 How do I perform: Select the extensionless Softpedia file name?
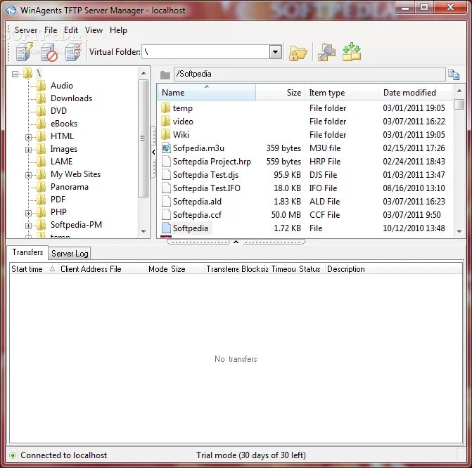(x=190, y=228)
